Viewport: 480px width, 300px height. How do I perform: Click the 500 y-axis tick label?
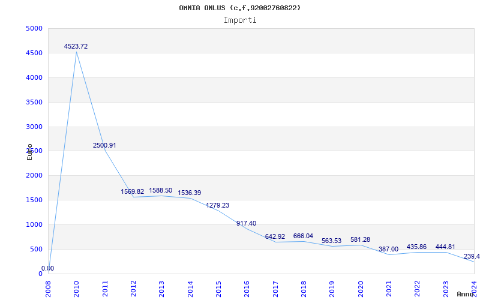click(x=36, y=249)
